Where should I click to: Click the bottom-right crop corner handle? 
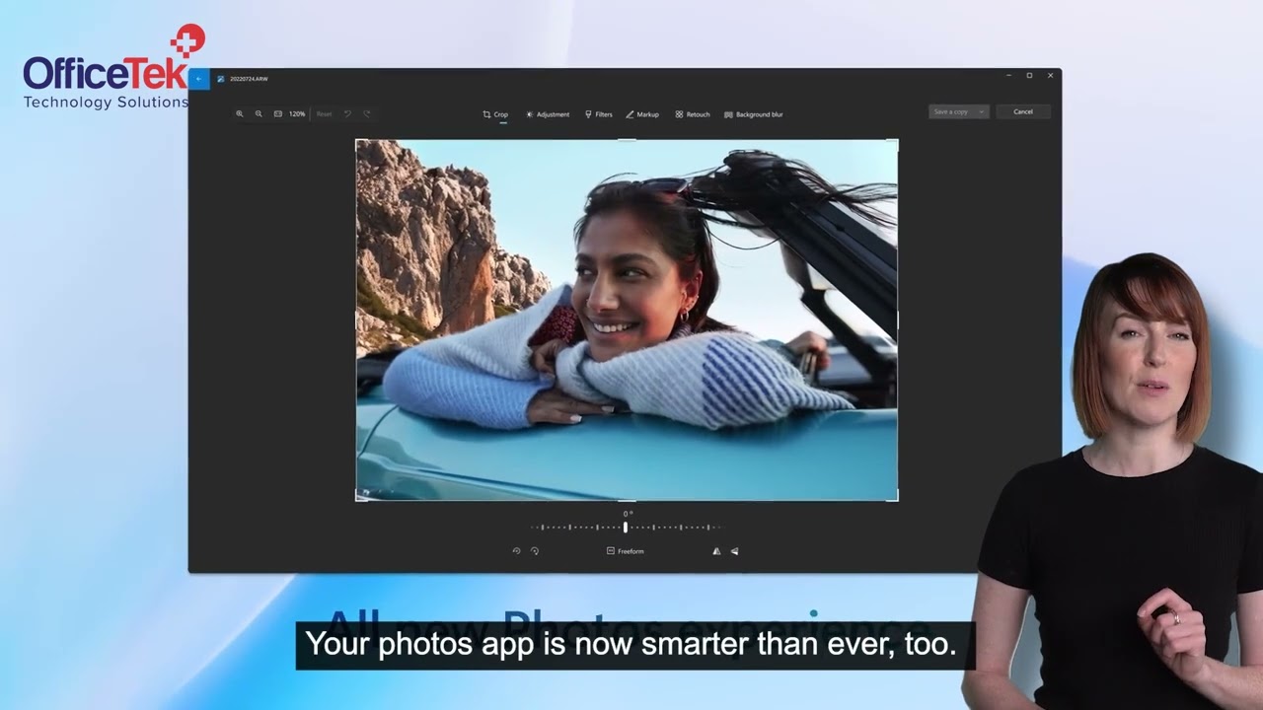click(896, 499)
